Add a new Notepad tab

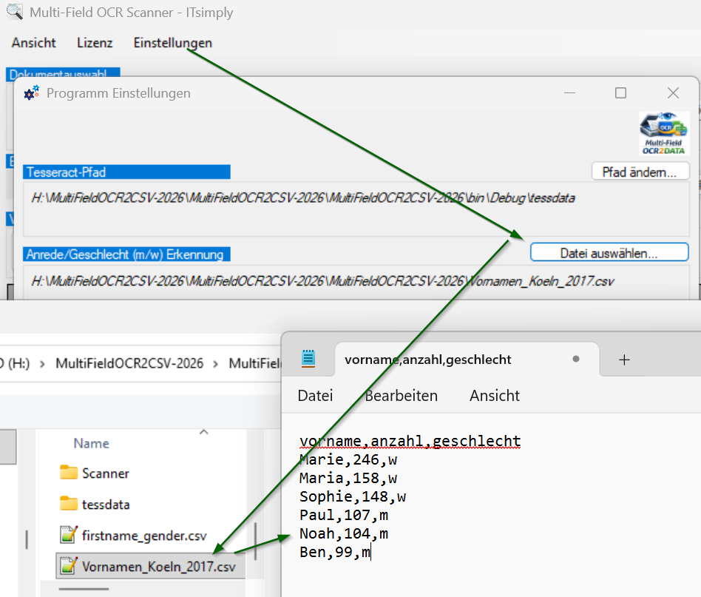coord(624,360)
